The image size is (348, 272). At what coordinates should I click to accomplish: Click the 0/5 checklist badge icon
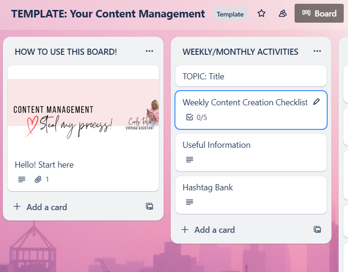click(x=190, y=117)
